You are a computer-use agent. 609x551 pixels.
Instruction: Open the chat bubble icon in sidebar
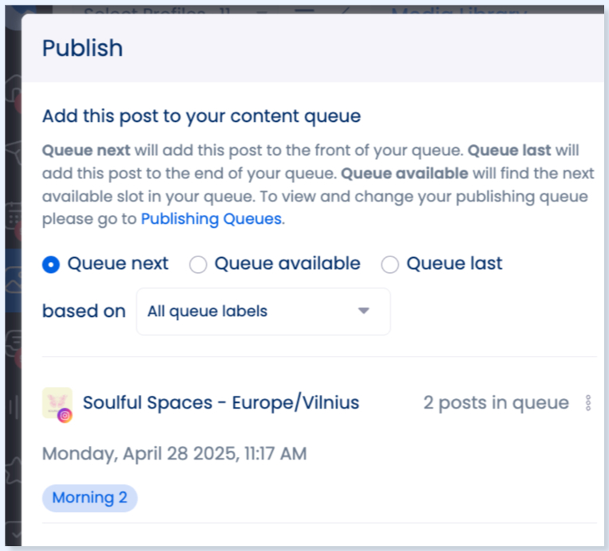tap(11, 338)
